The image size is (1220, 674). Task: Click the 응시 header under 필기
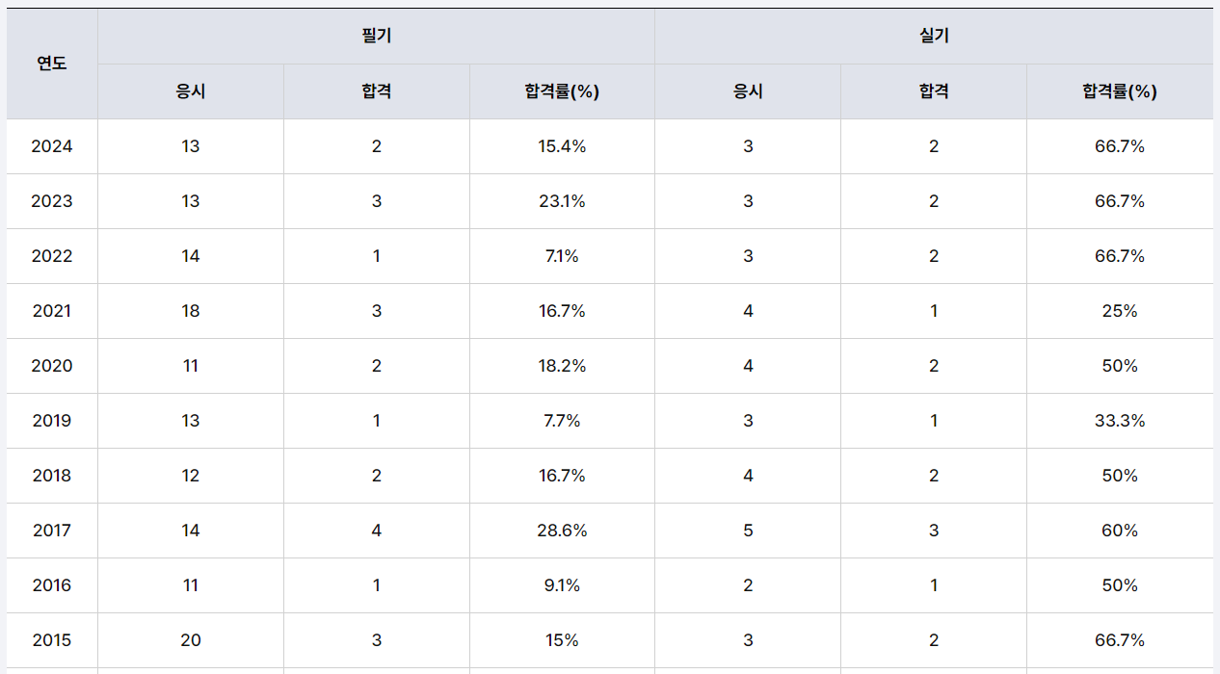(191, 91)
